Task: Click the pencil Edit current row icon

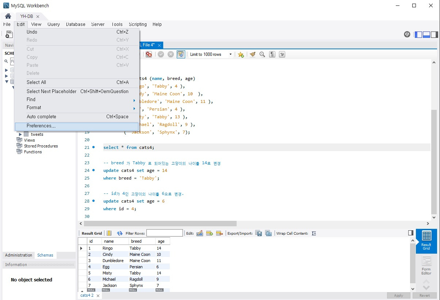Action: 200,233
